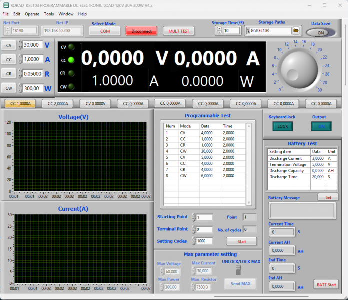Click the KORAD app icon in title bar
348x300 pixels.
pos(6,5)
